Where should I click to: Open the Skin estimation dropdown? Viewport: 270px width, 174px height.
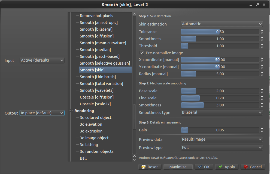click(222, 24)
